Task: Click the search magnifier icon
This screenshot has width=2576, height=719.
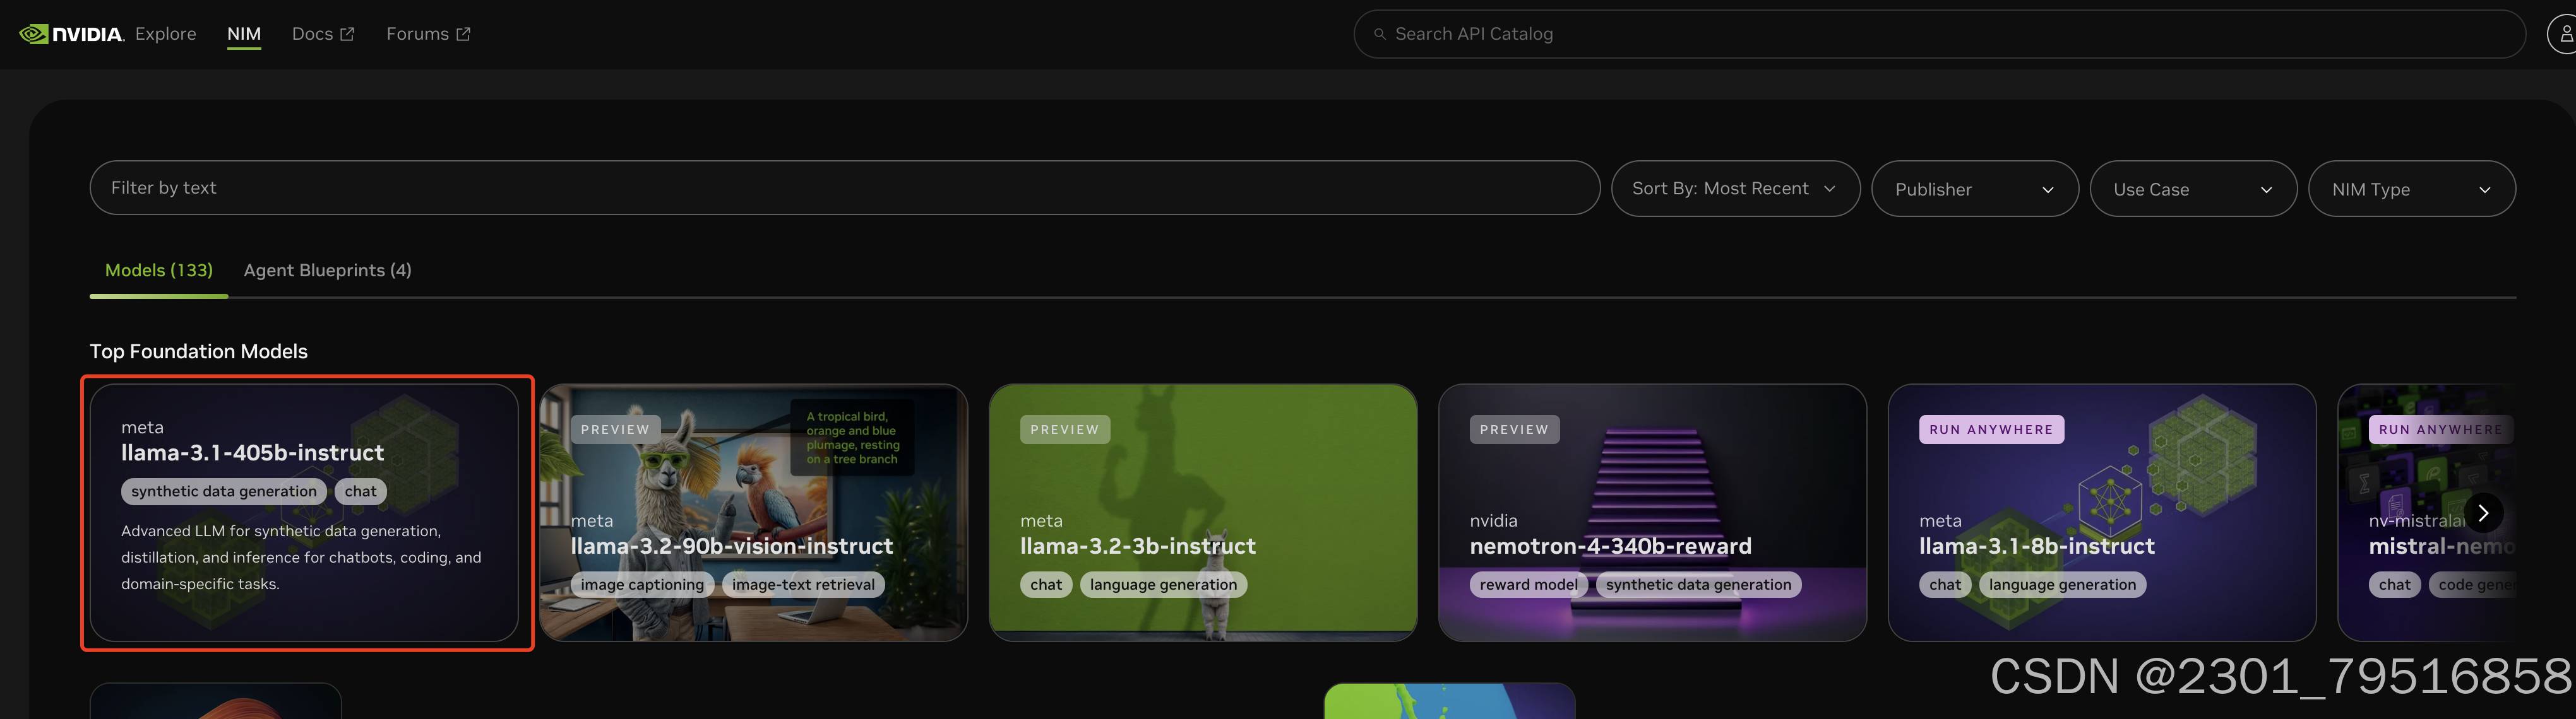Action: click(1379, 34)
